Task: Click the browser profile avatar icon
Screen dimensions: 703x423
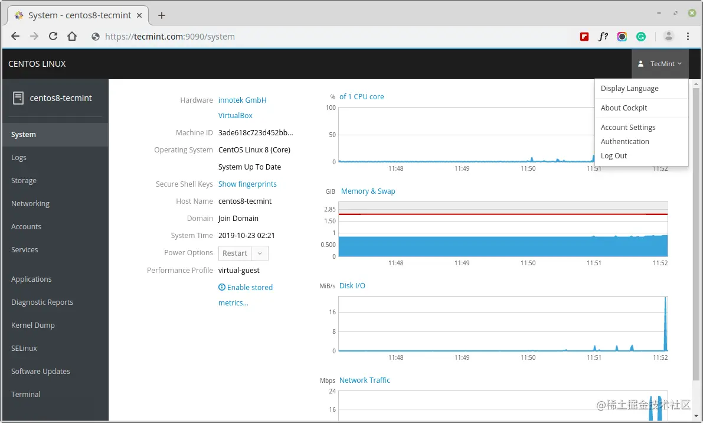Action: coord(669,37)
